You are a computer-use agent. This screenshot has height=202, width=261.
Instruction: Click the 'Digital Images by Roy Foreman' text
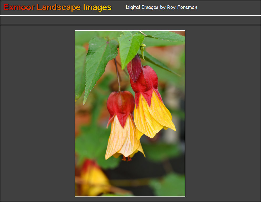[x=161, y=7]
